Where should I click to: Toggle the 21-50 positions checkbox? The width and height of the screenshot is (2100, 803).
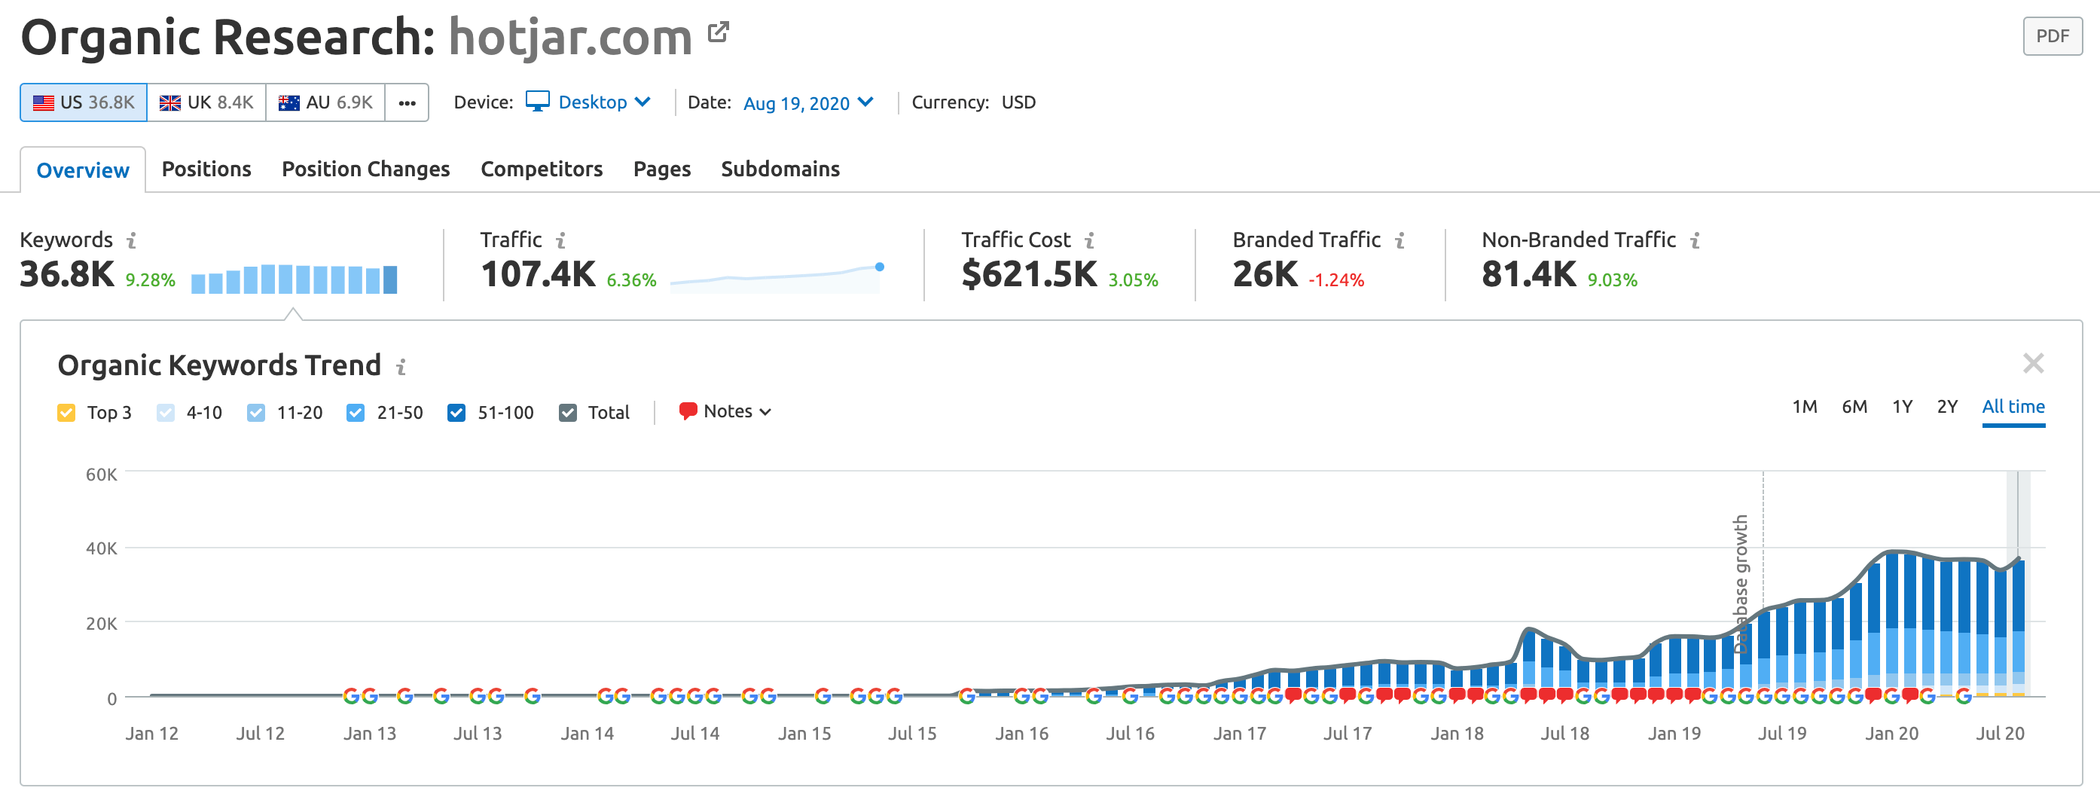[356, 413]
